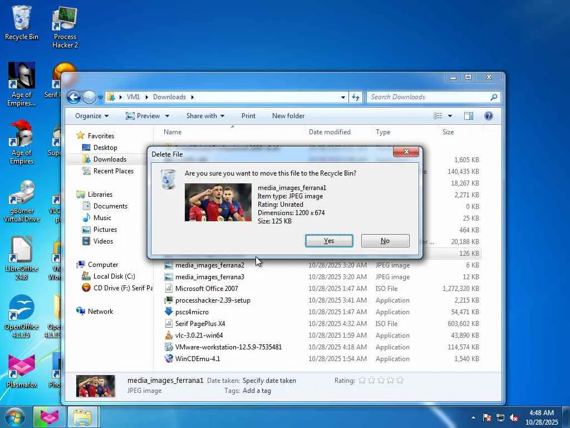
Task: Expand the Preview dropdown arrow
Action: (167, 116)
